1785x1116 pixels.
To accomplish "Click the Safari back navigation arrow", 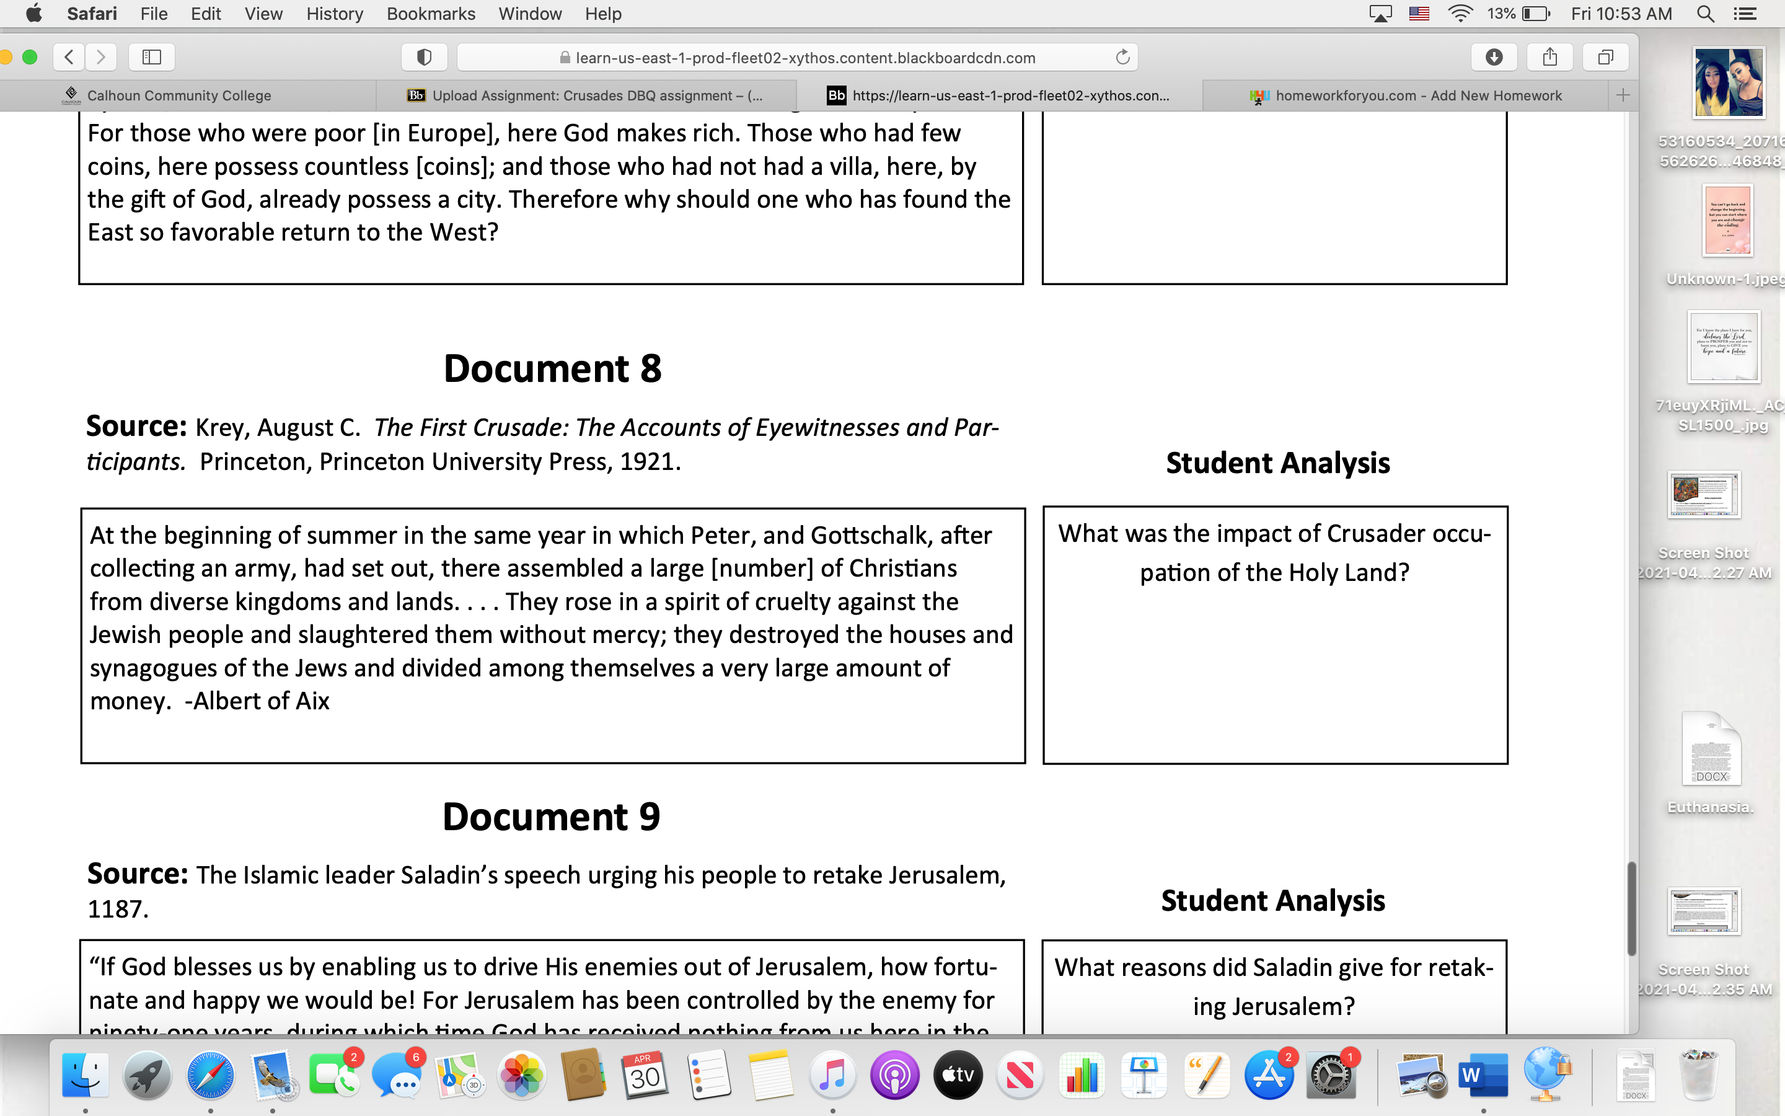I will [69, 57].
